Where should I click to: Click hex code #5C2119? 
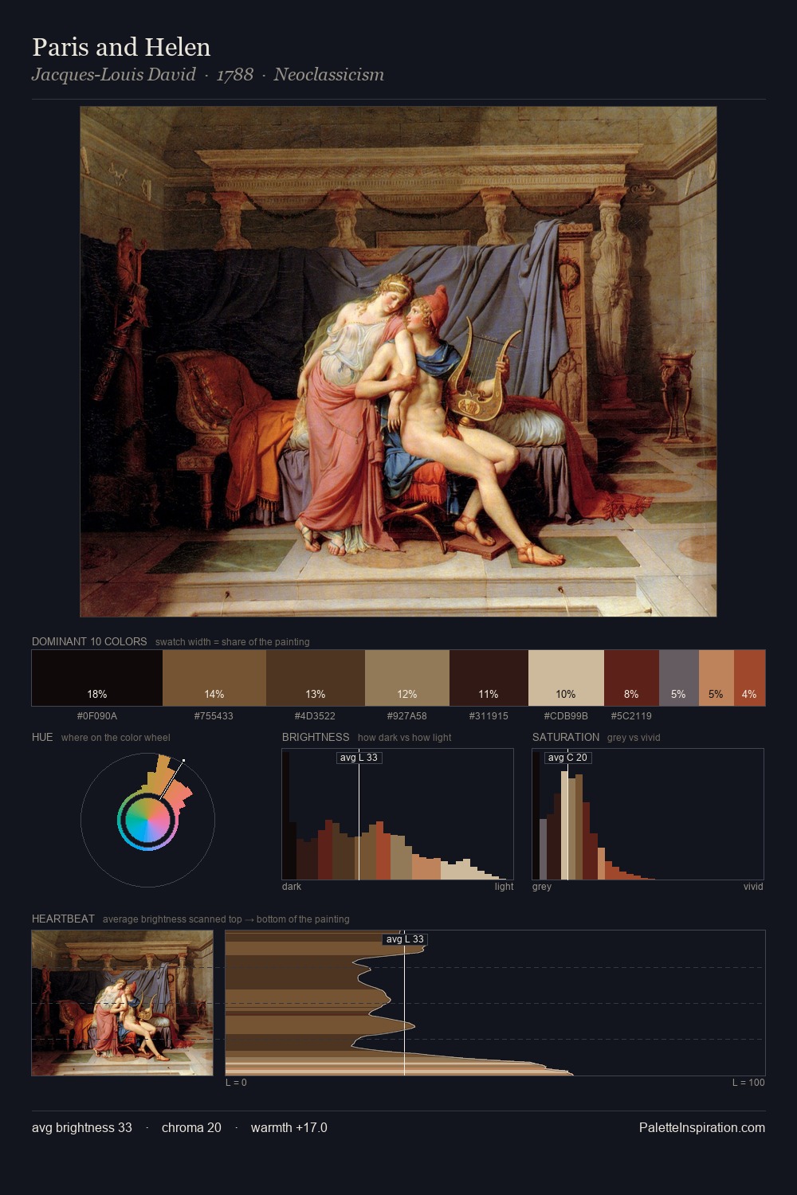[631, 716]
